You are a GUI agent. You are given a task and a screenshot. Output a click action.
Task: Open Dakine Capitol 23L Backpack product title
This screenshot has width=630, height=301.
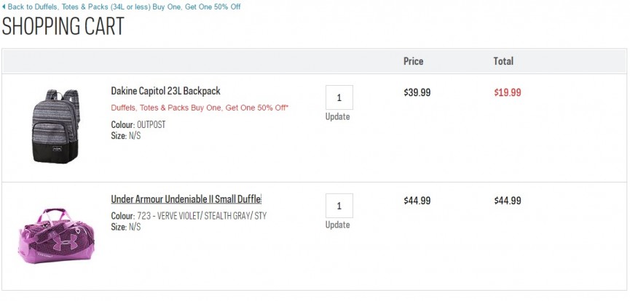point(165,91)
